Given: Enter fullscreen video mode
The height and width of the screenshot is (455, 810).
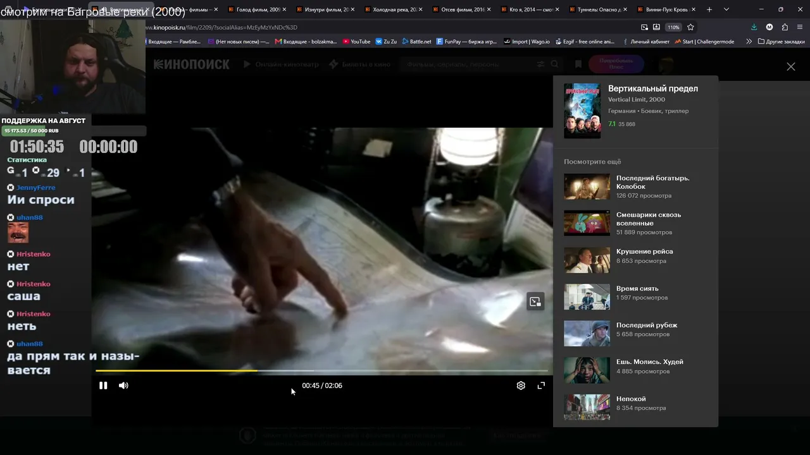Looking at the screenshot, I should (541, 385).
